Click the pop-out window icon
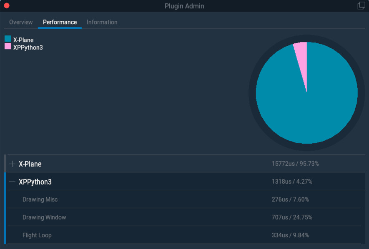 click(361, 6)
